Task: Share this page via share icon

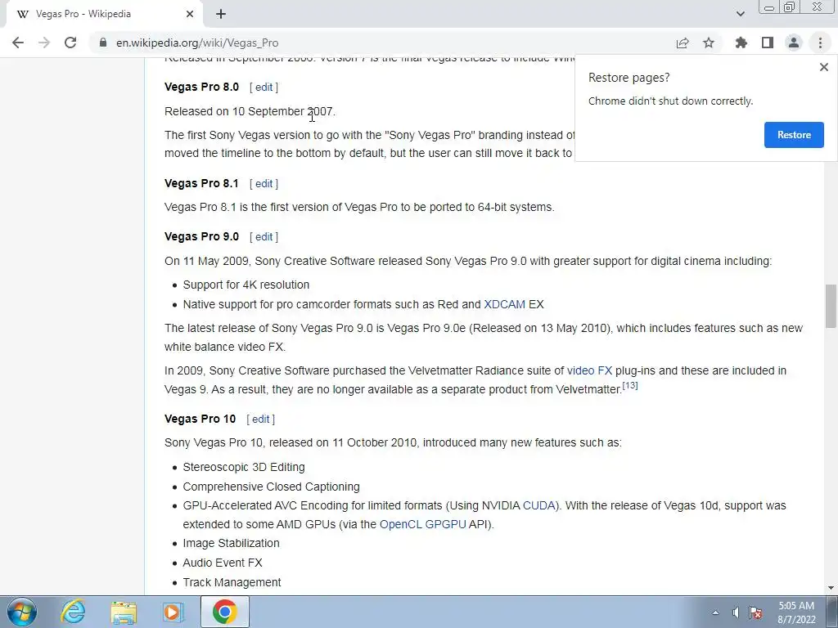Action: 683,43
